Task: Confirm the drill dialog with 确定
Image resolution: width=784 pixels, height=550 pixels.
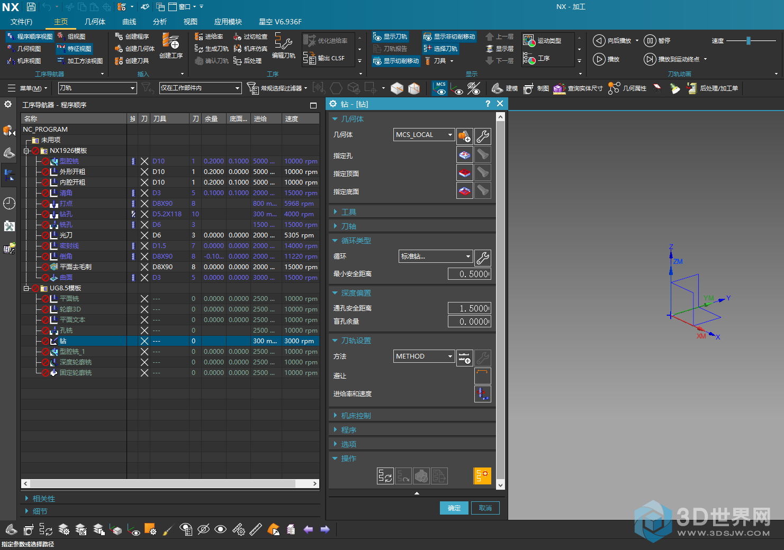Action: pyautogui.click(x=454, y=508)
